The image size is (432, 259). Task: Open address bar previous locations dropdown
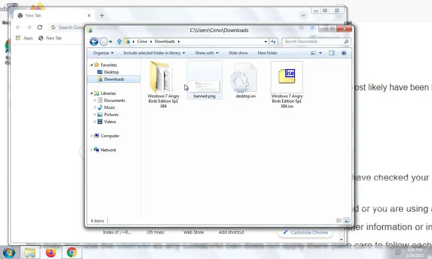[266, 41]
